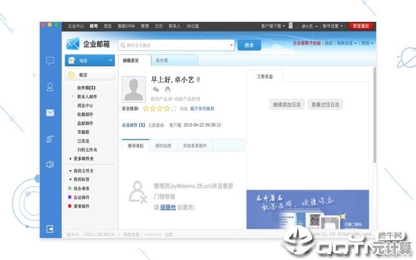Open the 写信 compose dropdown arrow

pyautogui.click(x=111, y=61)
